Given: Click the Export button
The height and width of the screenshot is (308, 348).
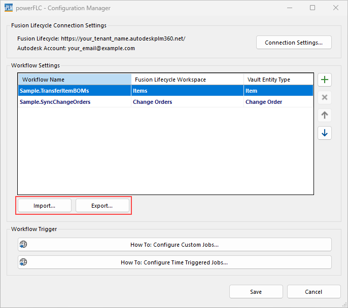Looking at the screenshot, I should [102, 206].
